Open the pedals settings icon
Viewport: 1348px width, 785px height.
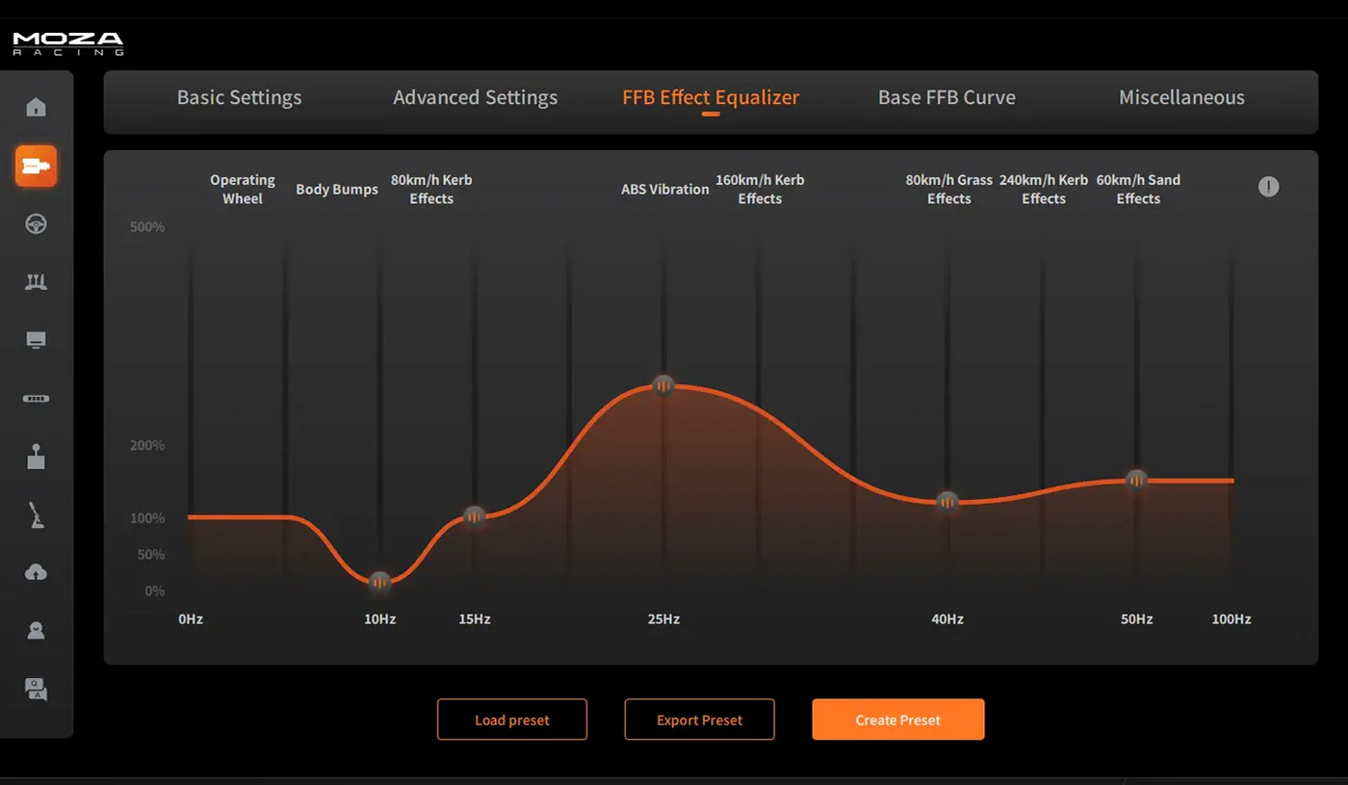[36, 282]
